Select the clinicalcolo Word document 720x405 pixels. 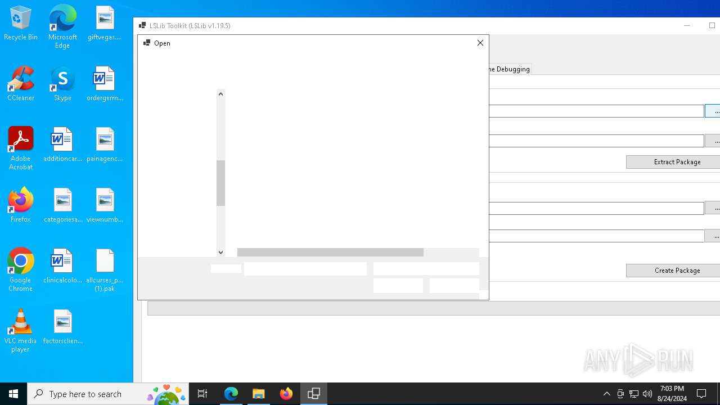pos(62,267)
